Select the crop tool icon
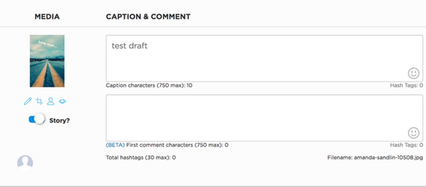Image resolution: width=426 pixels, height=187 pixels. pyautogui.click(x=39, y=101)
